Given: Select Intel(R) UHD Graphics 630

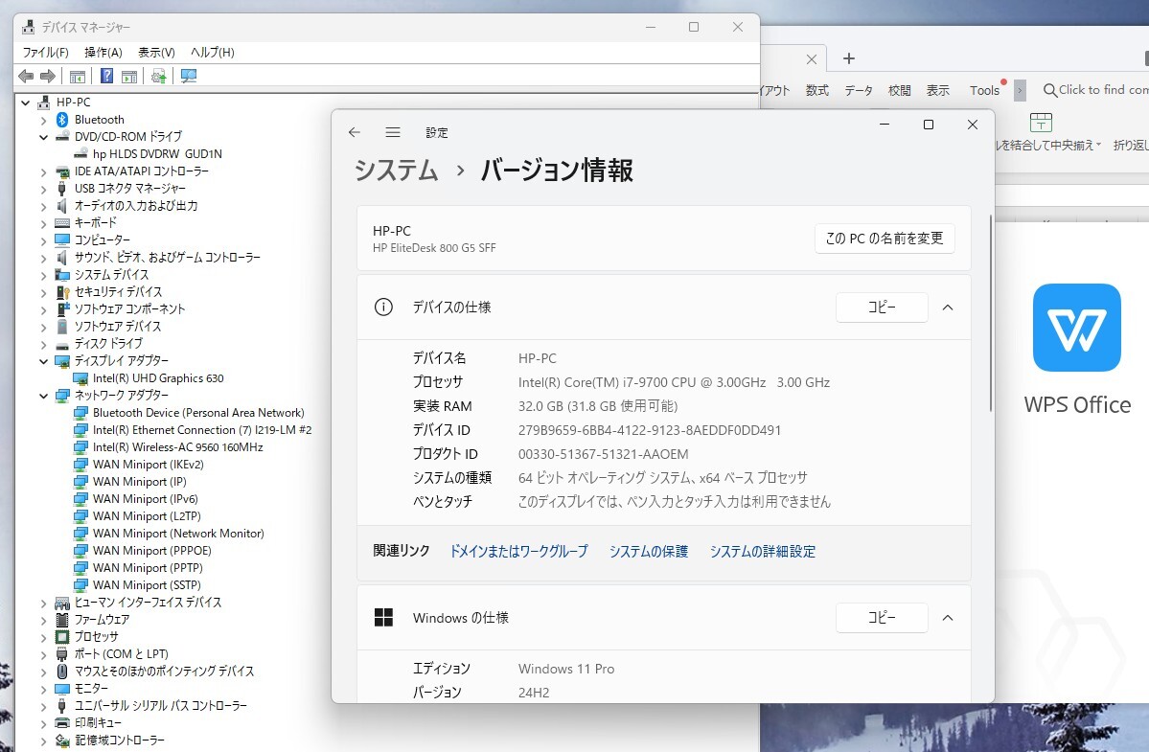Looking at the screenshot, I should (x=158, y=378).
